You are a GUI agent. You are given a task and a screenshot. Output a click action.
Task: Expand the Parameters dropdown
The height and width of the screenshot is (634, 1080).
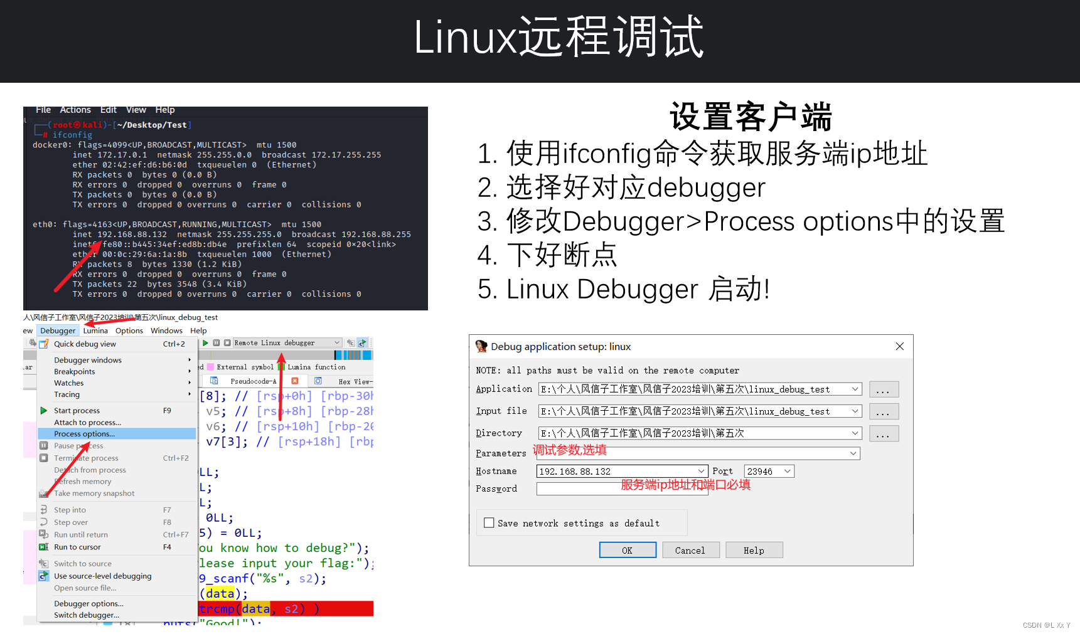point(853,453)
